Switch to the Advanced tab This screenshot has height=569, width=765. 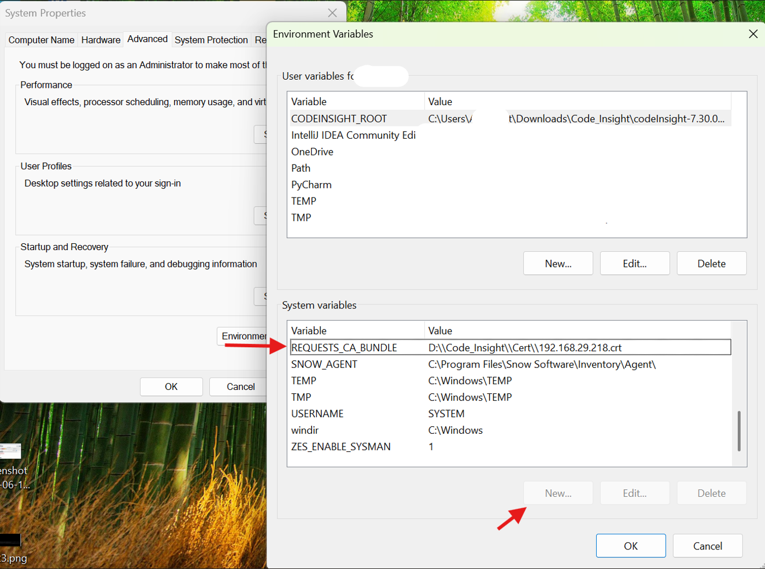pos(147,39)
